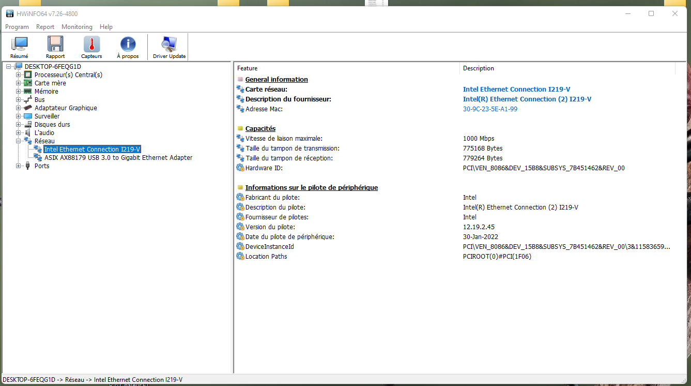Select Intel Ethernet Connection I219-V tree item

[93, 149]
